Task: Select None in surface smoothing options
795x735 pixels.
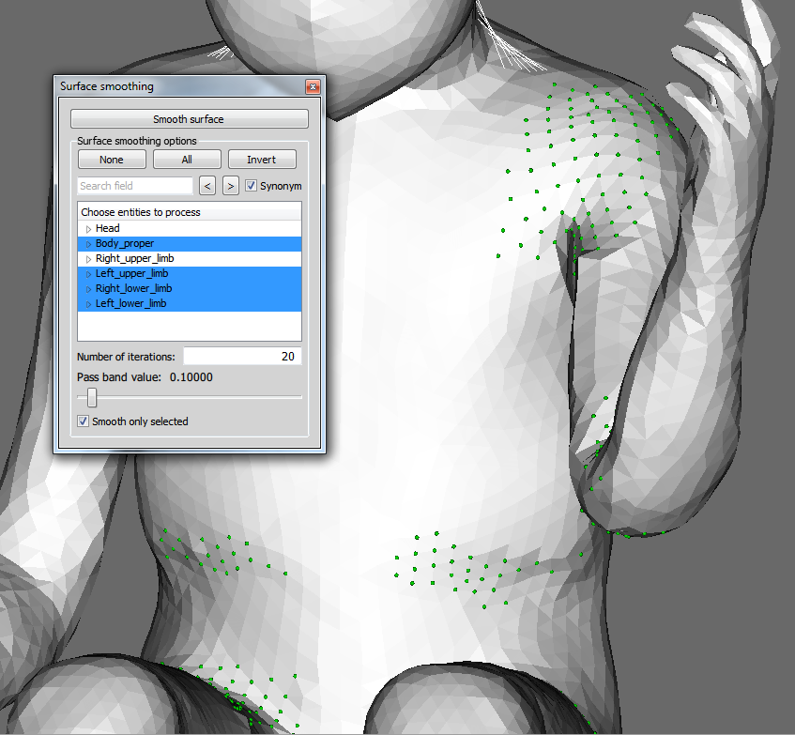Action: click(x=112, y=160)
